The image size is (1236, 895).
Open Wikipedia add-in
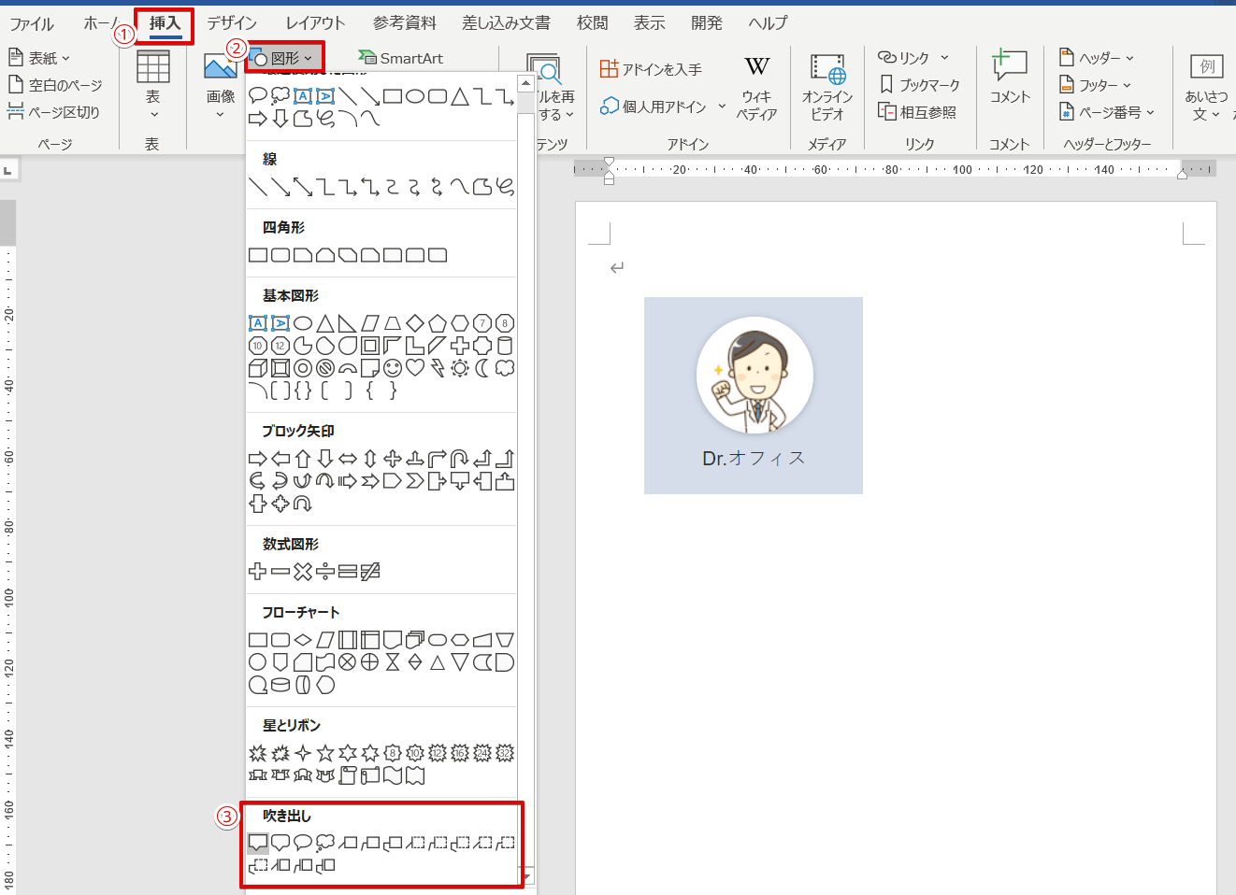click(756, 88)
